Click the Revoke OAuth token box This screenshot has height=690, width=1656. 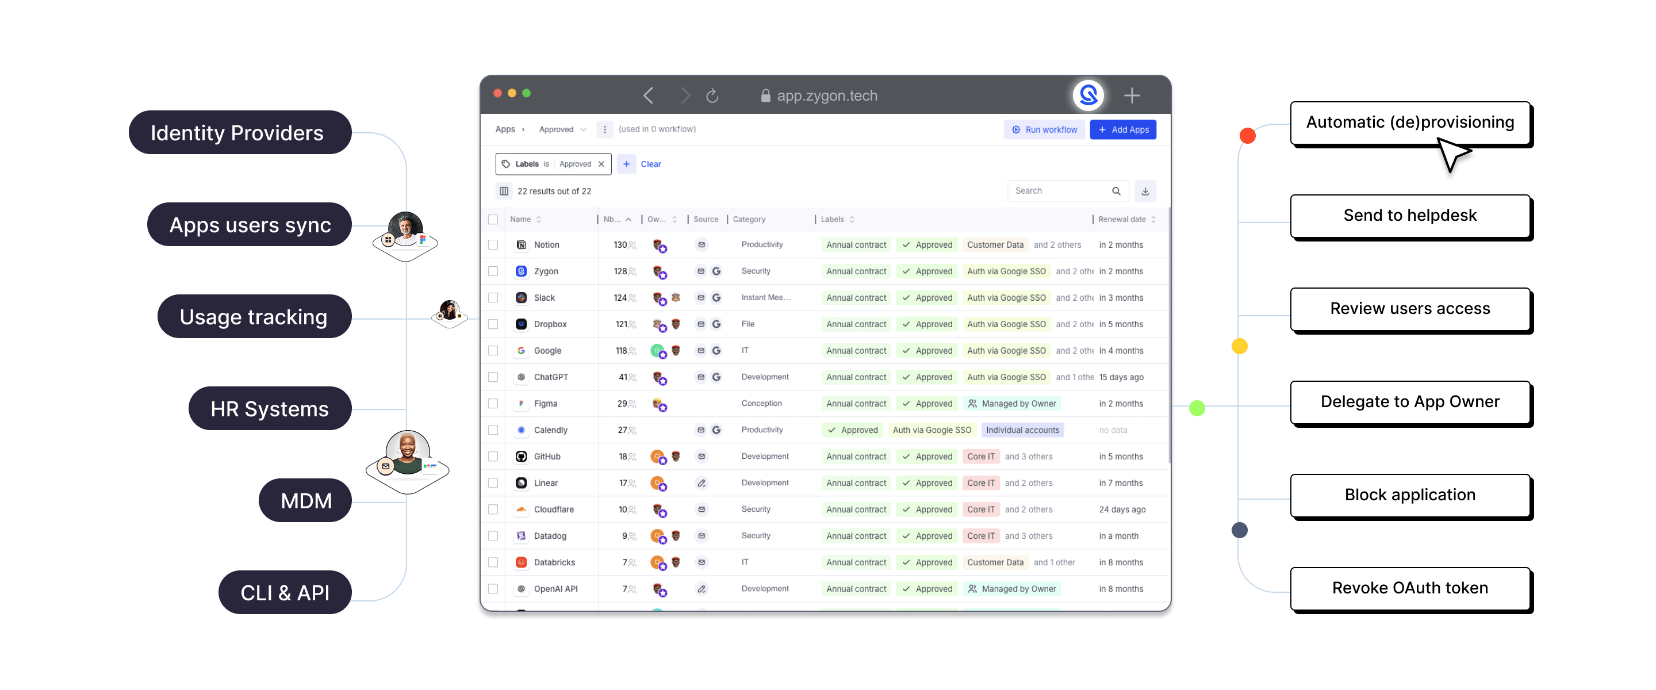(1410, 588)
